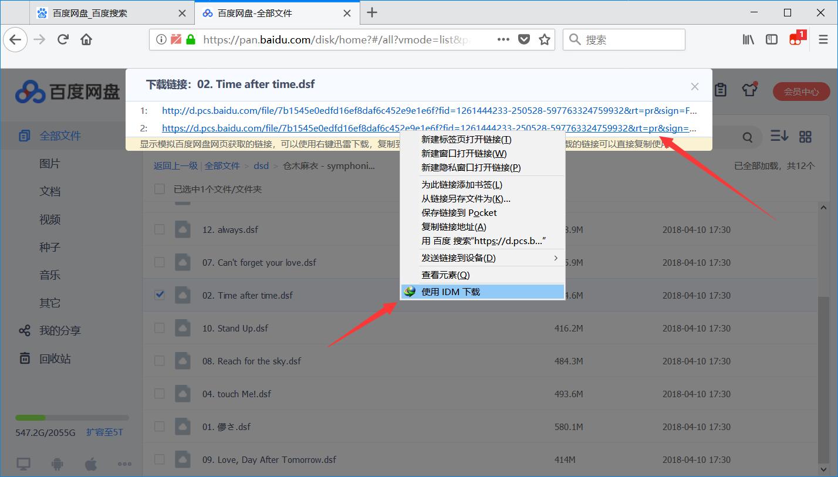Go back with browser back arrow
Screen dimensions: 838x477
(x=15, y=39)
